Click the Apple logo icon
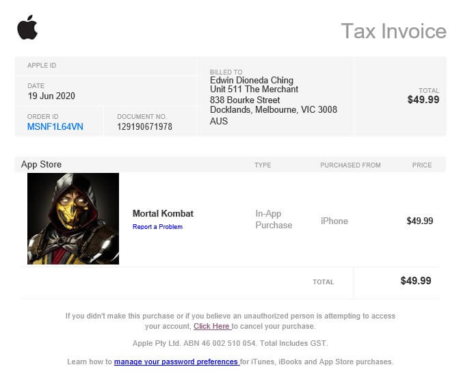 (x=27, y=27)
